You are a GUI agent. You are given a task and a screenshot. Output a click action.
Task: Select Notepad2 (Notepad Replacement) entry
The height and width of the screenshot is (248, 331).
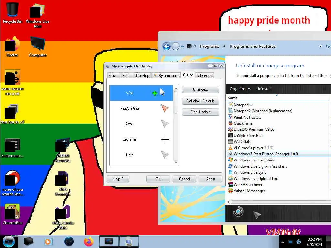pyautogui.click(x=263, y=111)
